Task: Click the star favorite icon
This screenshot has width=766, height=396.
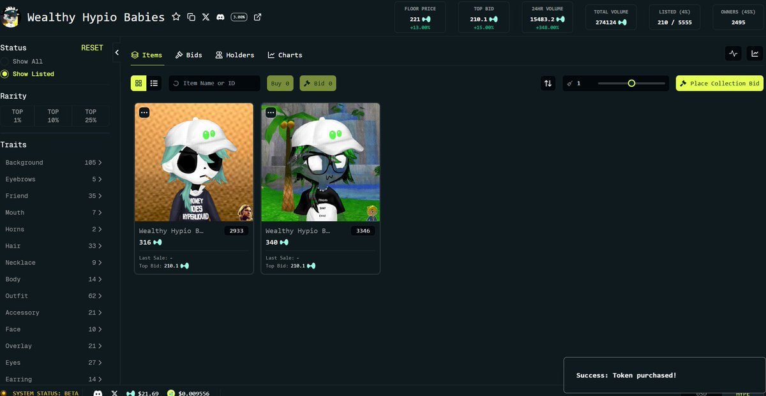Action: coord(176,17)
